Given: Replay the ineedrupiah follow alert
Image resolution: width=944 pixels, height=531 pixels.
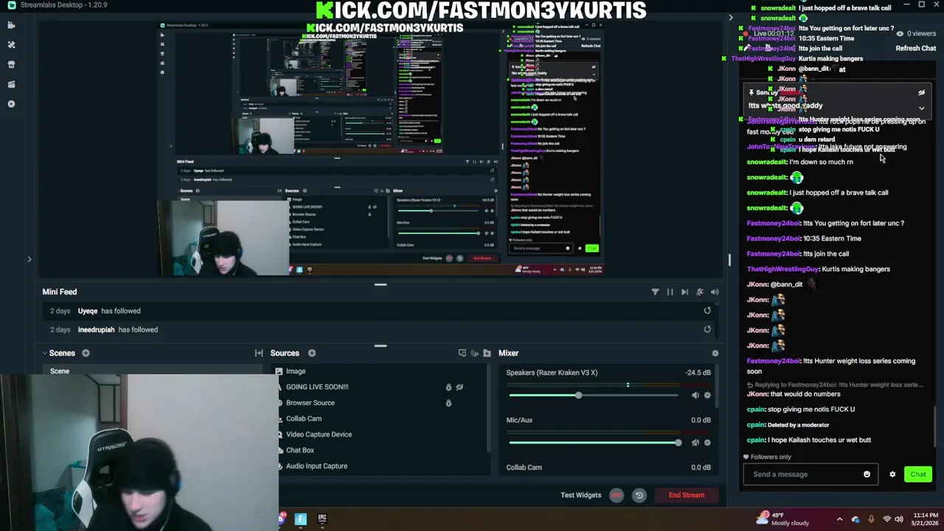Looking at the screenshot, I should tap(707, 330).
